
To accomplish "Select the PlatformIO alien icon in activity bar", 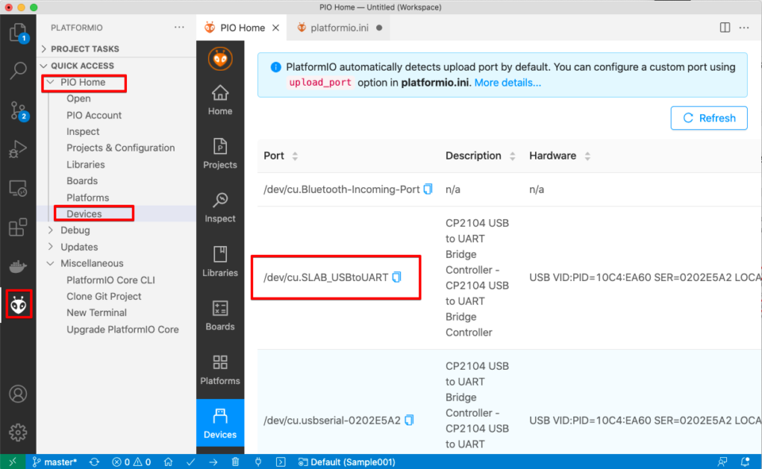I will click(x=18, y=305).
